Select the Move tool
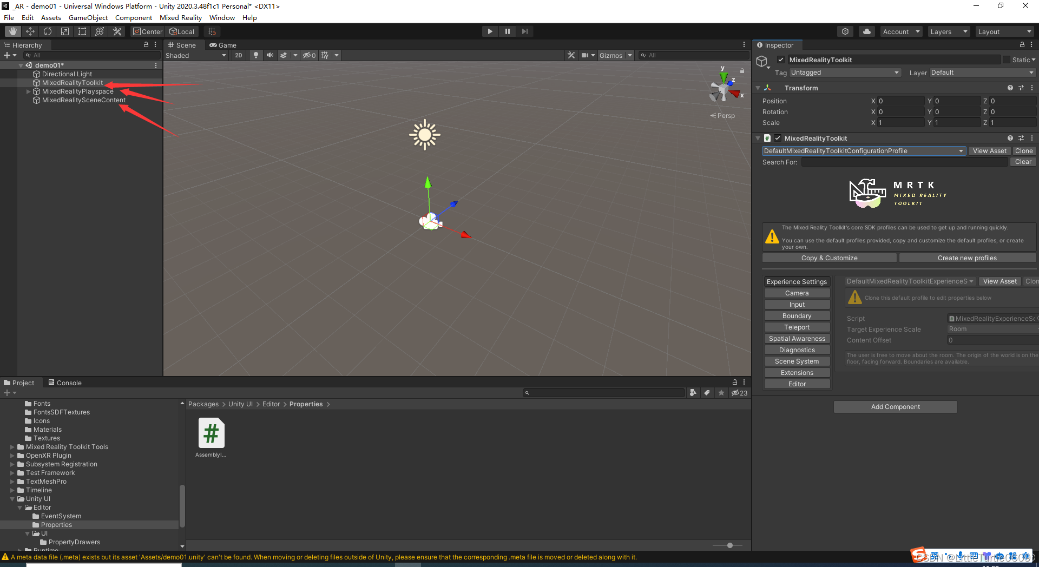 [x=30, y=31]
